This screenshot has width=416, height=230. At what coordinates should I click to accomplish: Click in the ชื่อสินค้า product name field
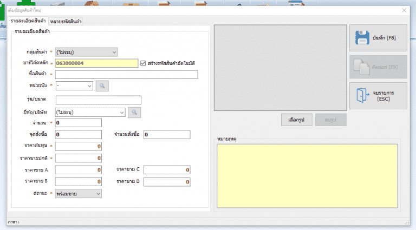click(126, 75)
